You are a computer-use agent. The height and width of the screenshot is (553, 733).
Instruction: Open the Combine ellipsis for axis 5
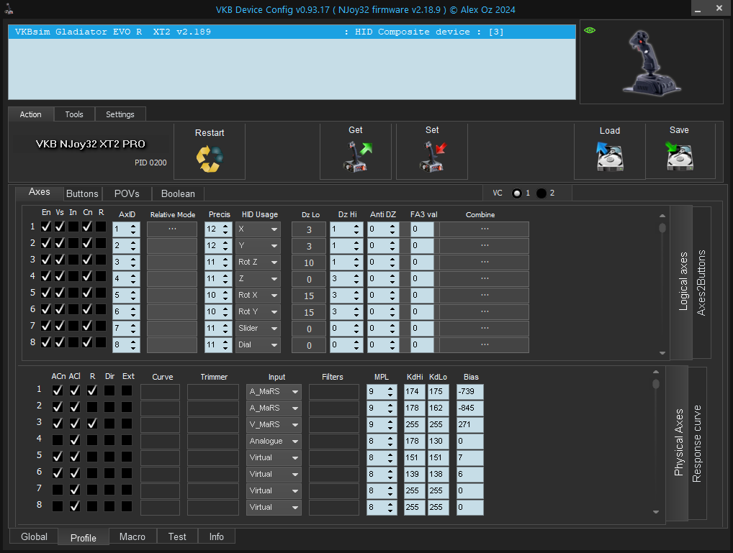pyautogui.click(x=485, y=295)
